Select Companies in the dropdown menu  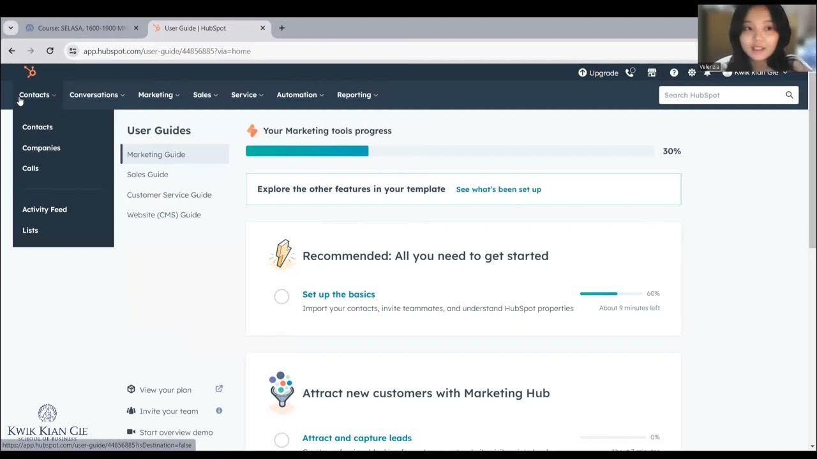[41, 148]
